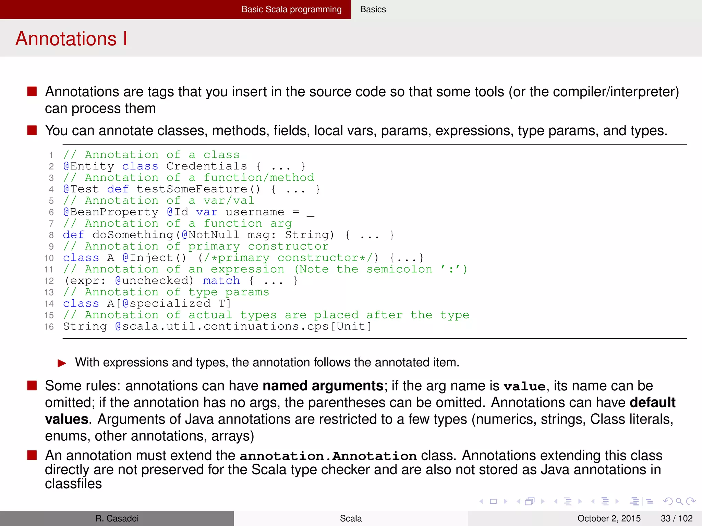Image resolution: width=702 pixels, height=526 pixels.
Task: Click the slide rectangle navigation icon
Action: (493, 501)
